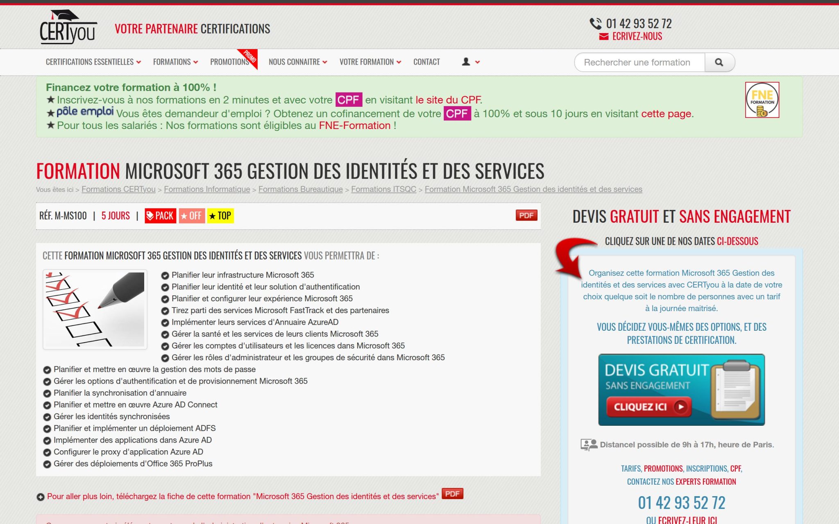Screen dimensions: 839x524
Task: Go to Formations ITSQC breadcrumb
Action: 383,189
